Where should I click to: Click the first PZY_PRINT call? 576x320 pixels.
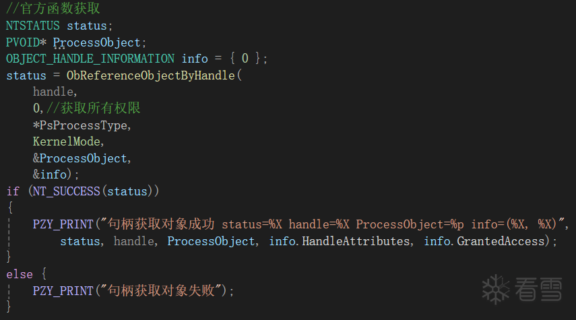point(63,224)
